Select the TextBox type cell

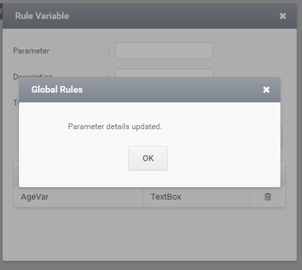[x=196, y=197]
